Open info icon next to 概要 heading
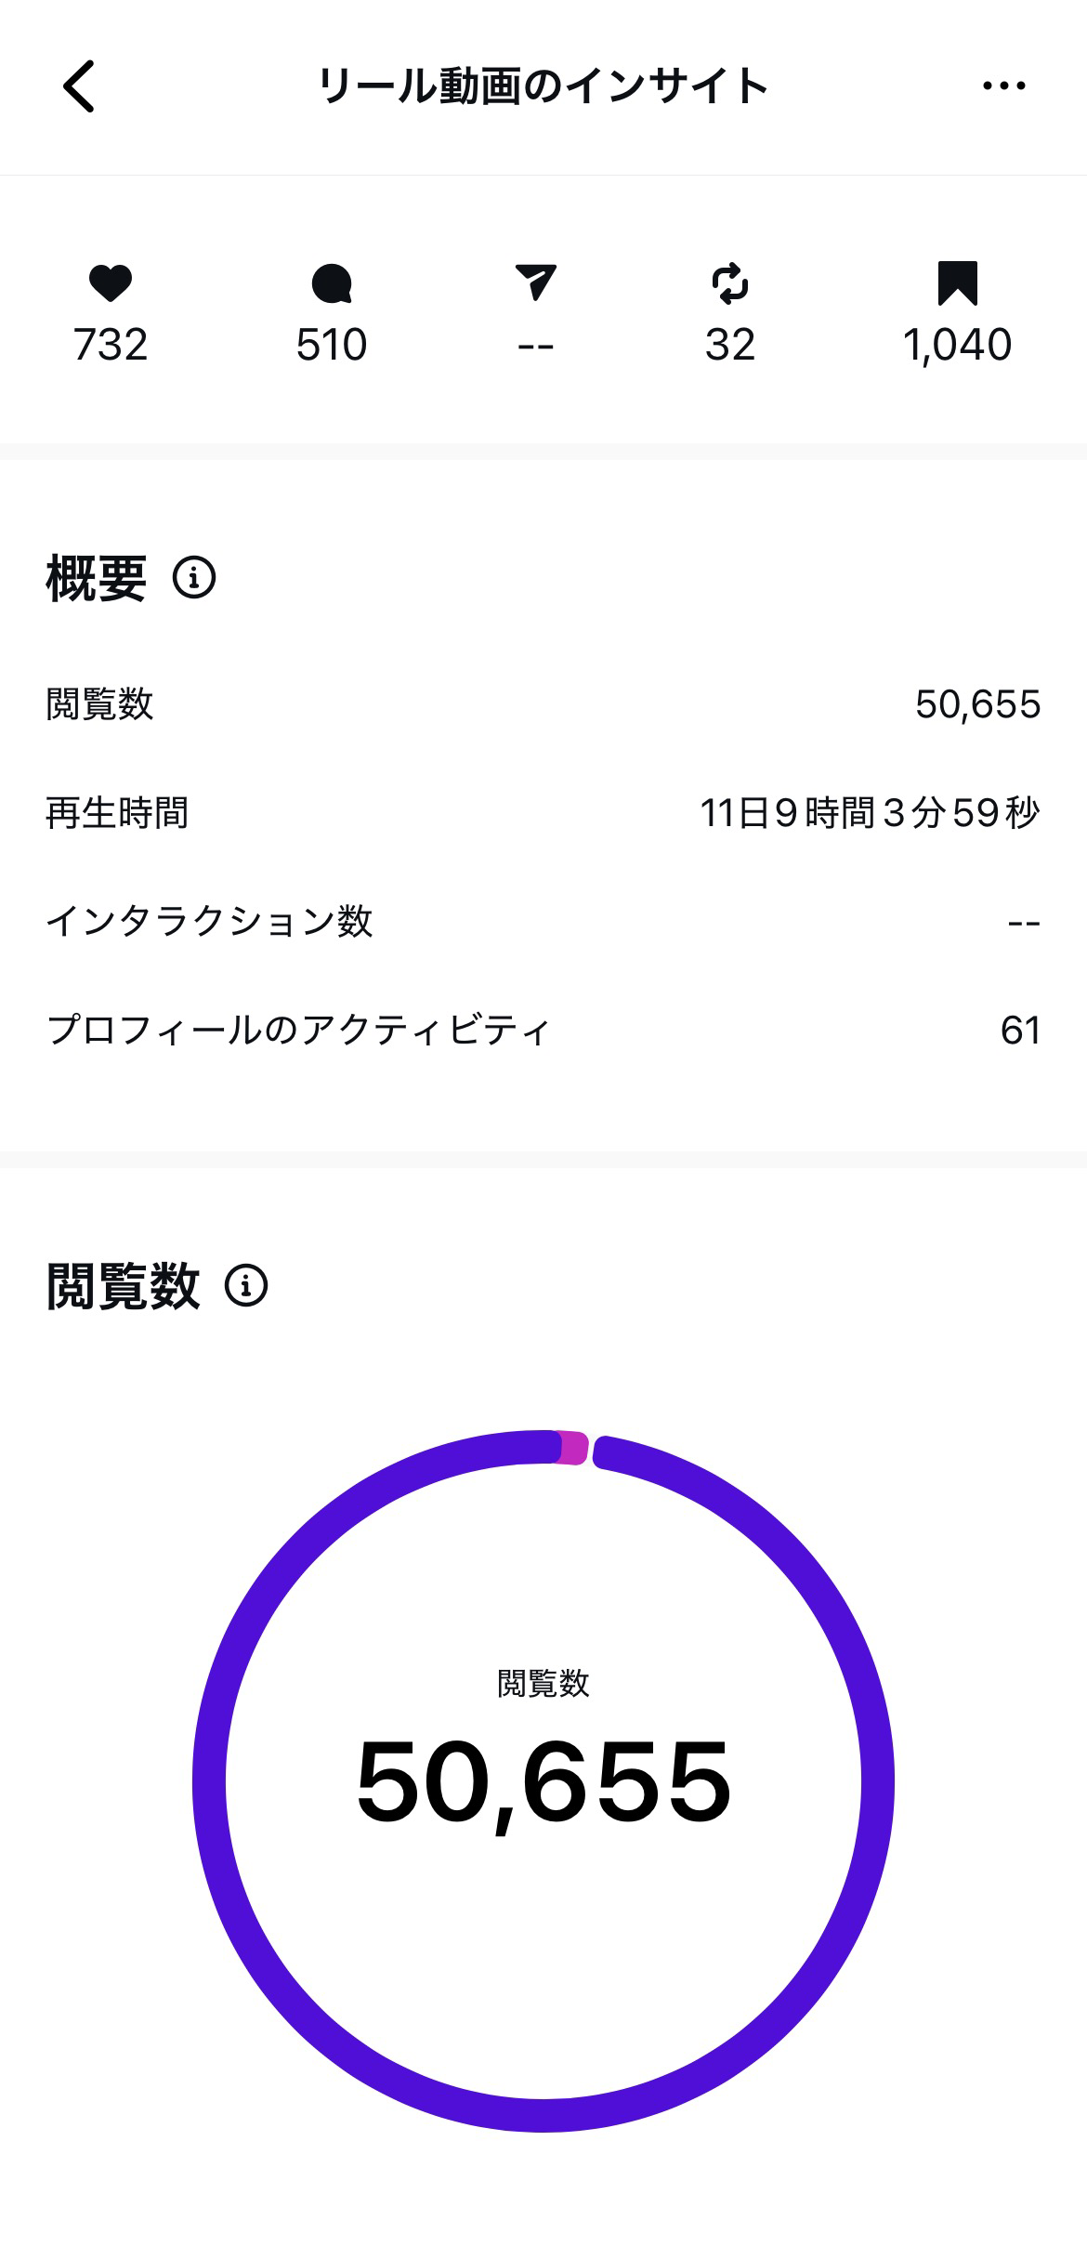 [194, 577]
